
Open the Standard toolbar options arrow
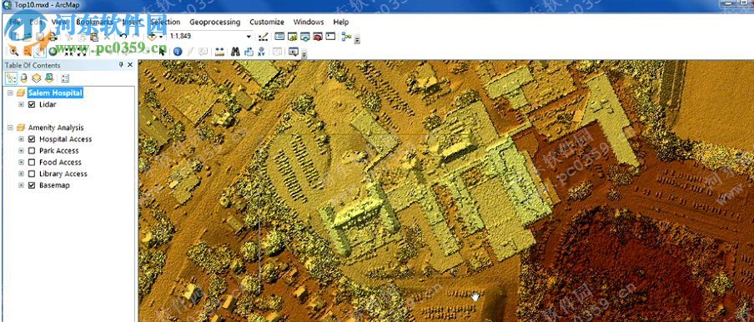tap(357, 39)
